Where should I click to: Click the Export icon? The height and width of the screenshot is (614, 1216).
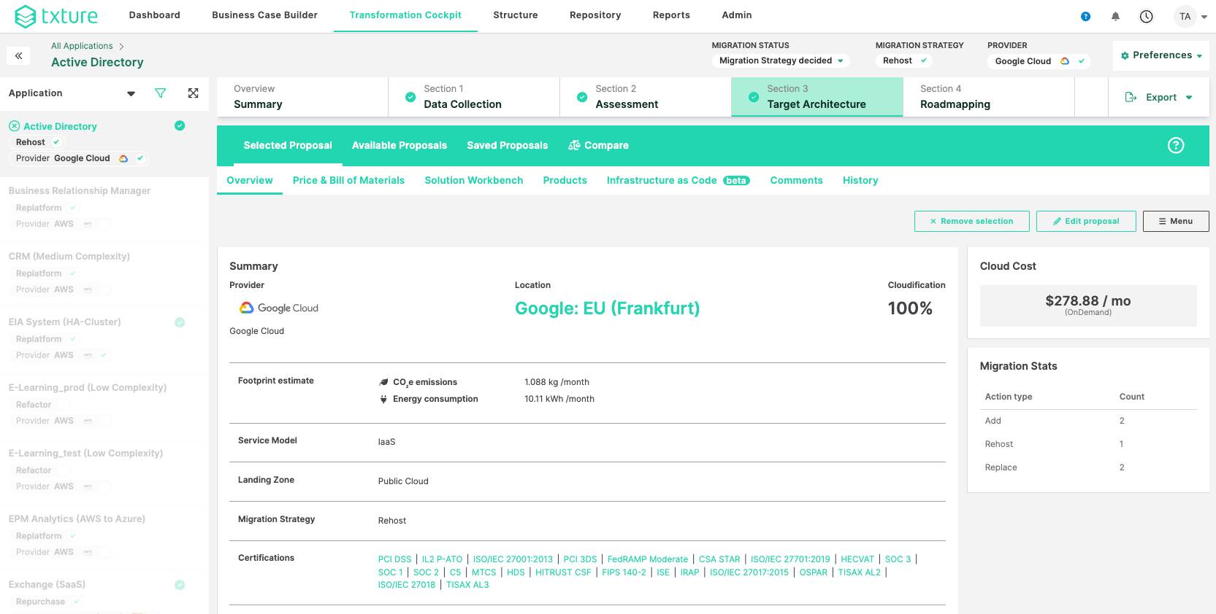point(1131,97)
